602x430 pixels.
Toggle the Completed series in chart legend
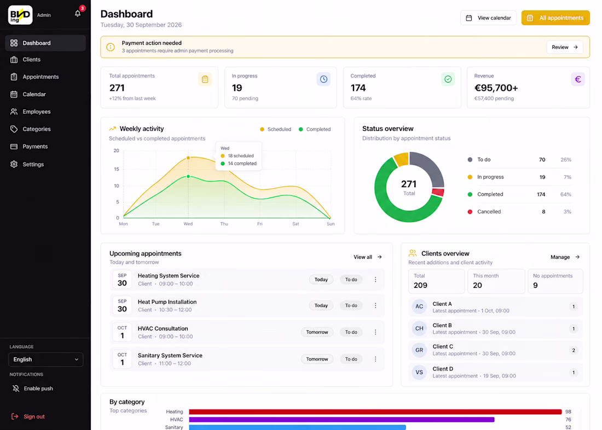tap(315, 130)
